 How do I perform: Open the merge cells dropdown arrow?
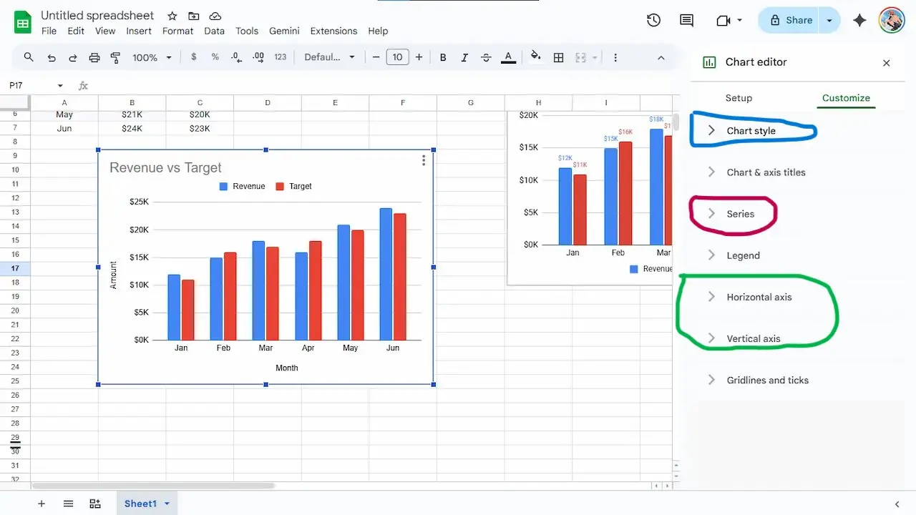point(595,57)
